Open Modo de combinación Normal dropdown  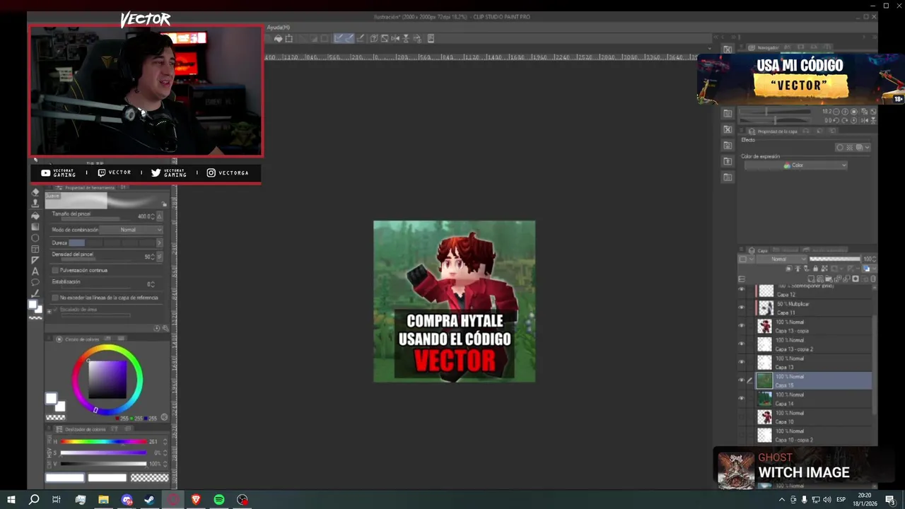coord(131,230)
